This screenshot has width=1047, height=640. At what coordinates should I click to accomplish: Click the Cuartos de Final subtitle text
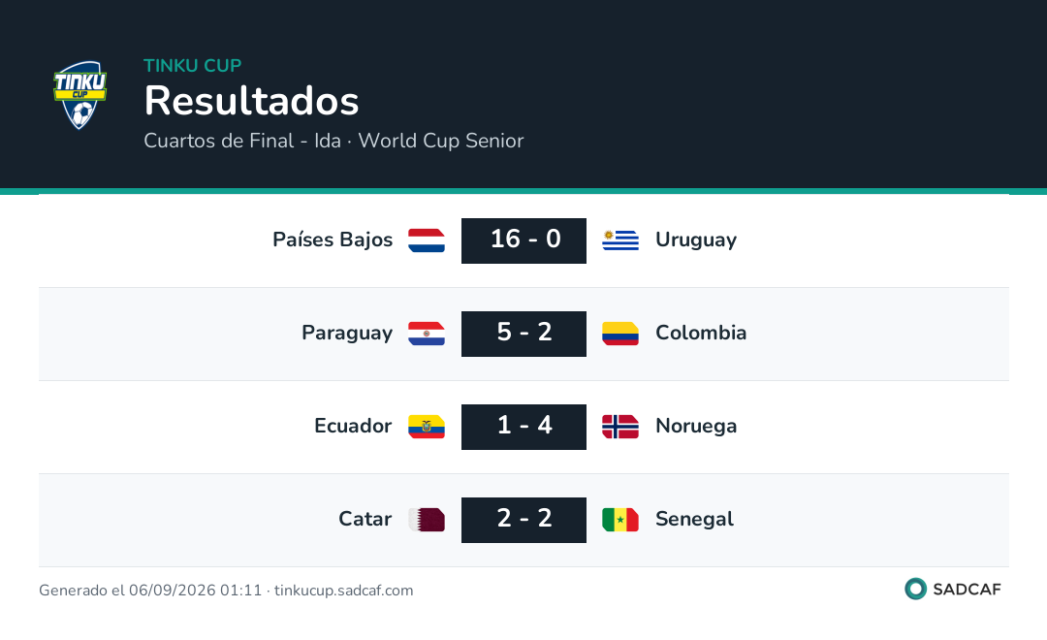[x=333, y=141]
